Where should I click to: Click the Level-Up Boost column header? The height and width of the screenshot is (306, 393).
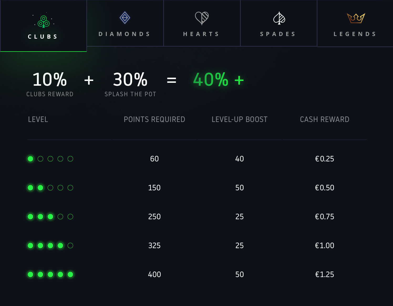pyautogui.click(x=240, y=120)
